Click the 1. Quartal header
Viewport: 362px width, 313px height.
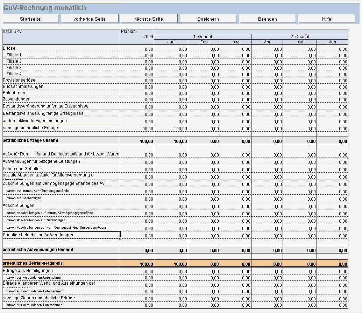[203, 37]
